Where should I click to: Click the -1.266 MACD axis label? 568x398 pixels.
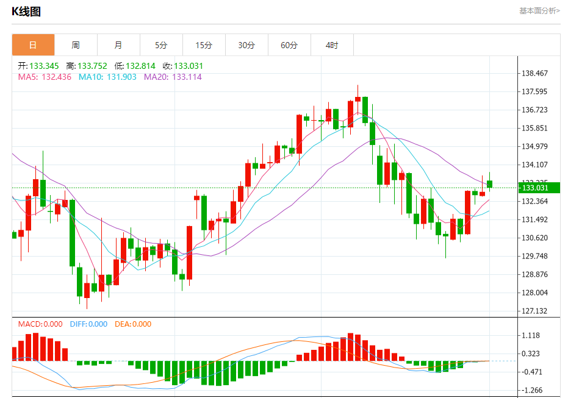coord(532,390)
